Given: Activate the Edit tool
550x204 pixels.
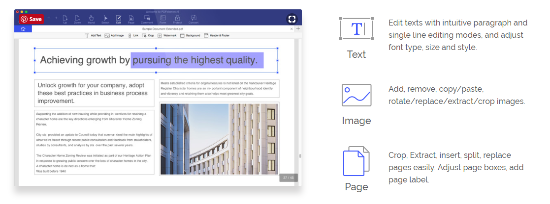Looking at the screenshot, I should [119, 19].
